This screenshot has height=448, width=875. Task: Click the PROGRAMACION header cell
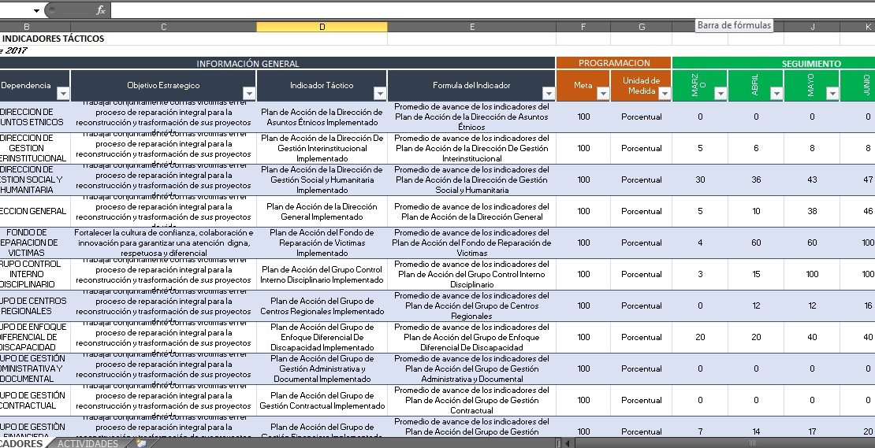tap(614, 63)
